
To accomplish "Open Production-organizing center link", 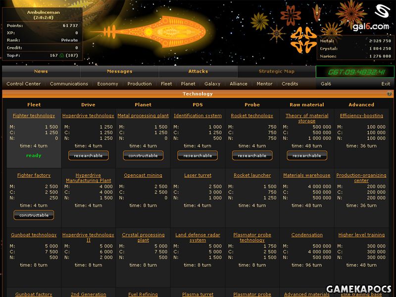I will click(x=361, y=178).
